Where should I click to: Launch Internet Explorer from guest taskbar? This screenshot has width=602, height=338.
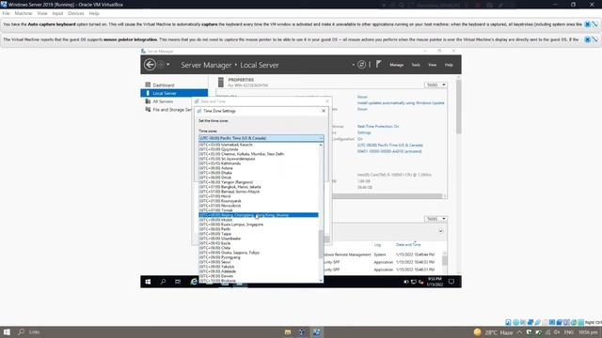(x=194, y=282)
